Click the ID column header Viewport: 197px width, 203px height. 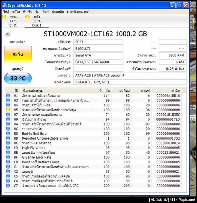pyautogui.click(x=16, y=90)
